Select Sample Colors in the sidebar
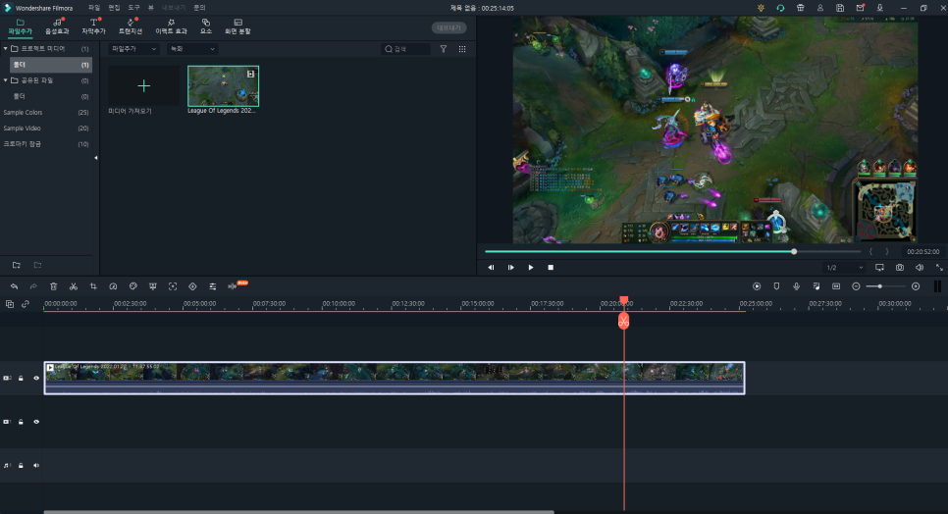 click(23, 113)
